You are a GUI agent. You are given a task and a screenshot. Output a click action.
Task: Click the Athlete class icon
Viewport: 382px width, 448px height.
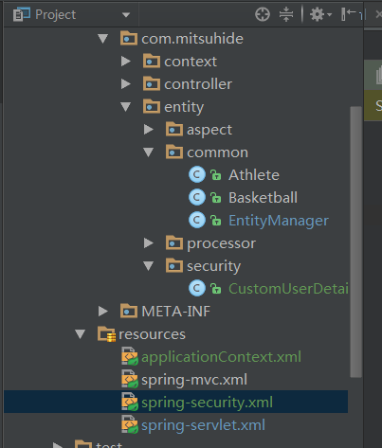197,175
